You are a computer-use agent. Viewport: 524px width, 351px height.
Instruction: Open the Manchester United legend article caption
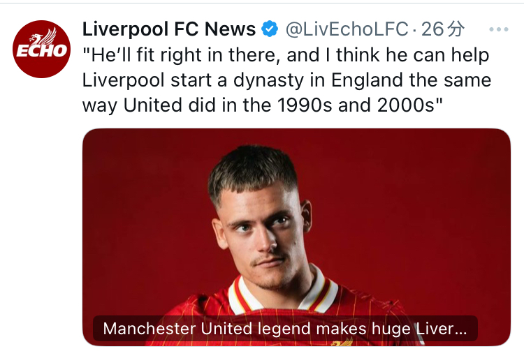point(285,329)
